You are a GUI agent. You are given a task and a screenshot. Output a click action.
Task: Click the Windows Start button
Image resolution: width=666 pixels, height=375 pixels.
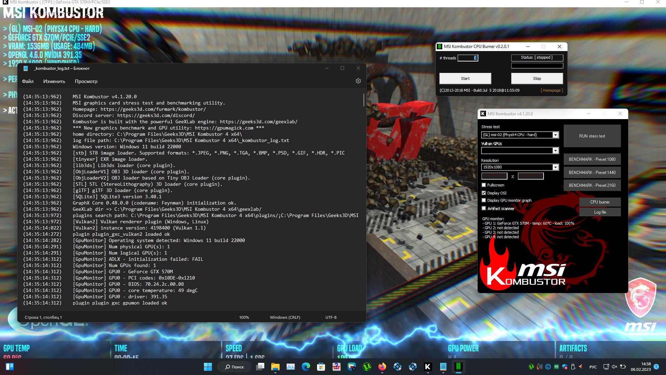click(x=208, y=367)
